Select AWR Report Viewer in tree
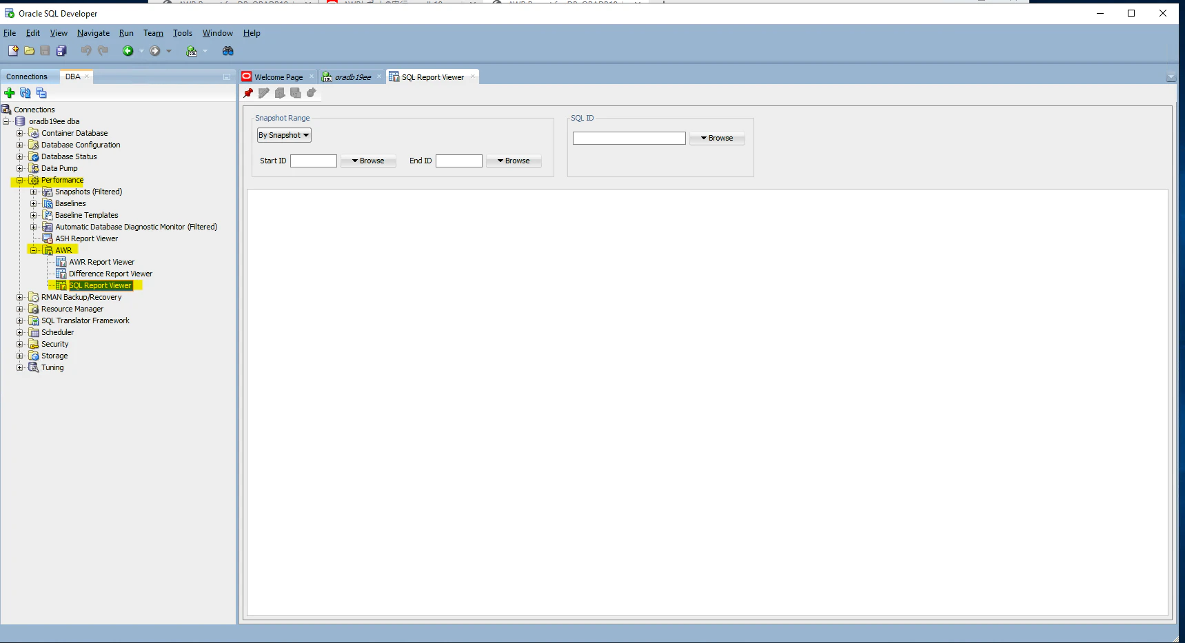This screenshot has height=643, width=1185. click(x=101, y=263)
